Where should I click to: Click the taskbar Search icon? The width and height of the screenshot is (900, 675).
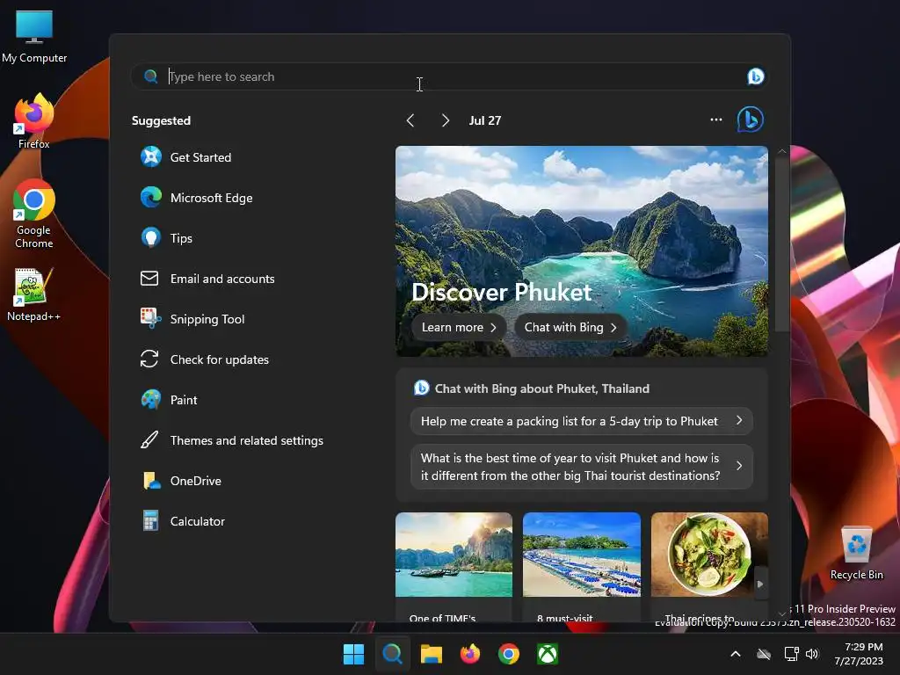point(393,654)
